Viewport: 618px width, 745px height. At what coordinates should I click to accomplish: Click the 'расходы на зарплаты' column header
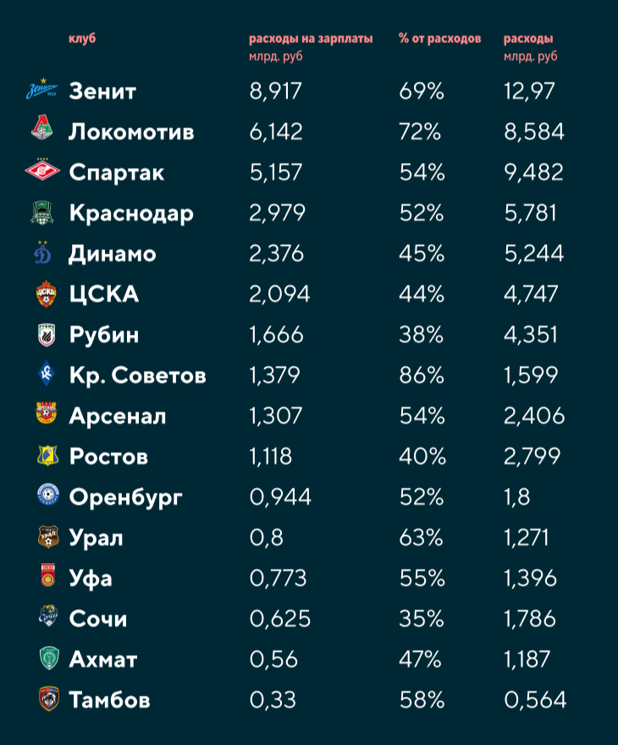tap(311, 39)
